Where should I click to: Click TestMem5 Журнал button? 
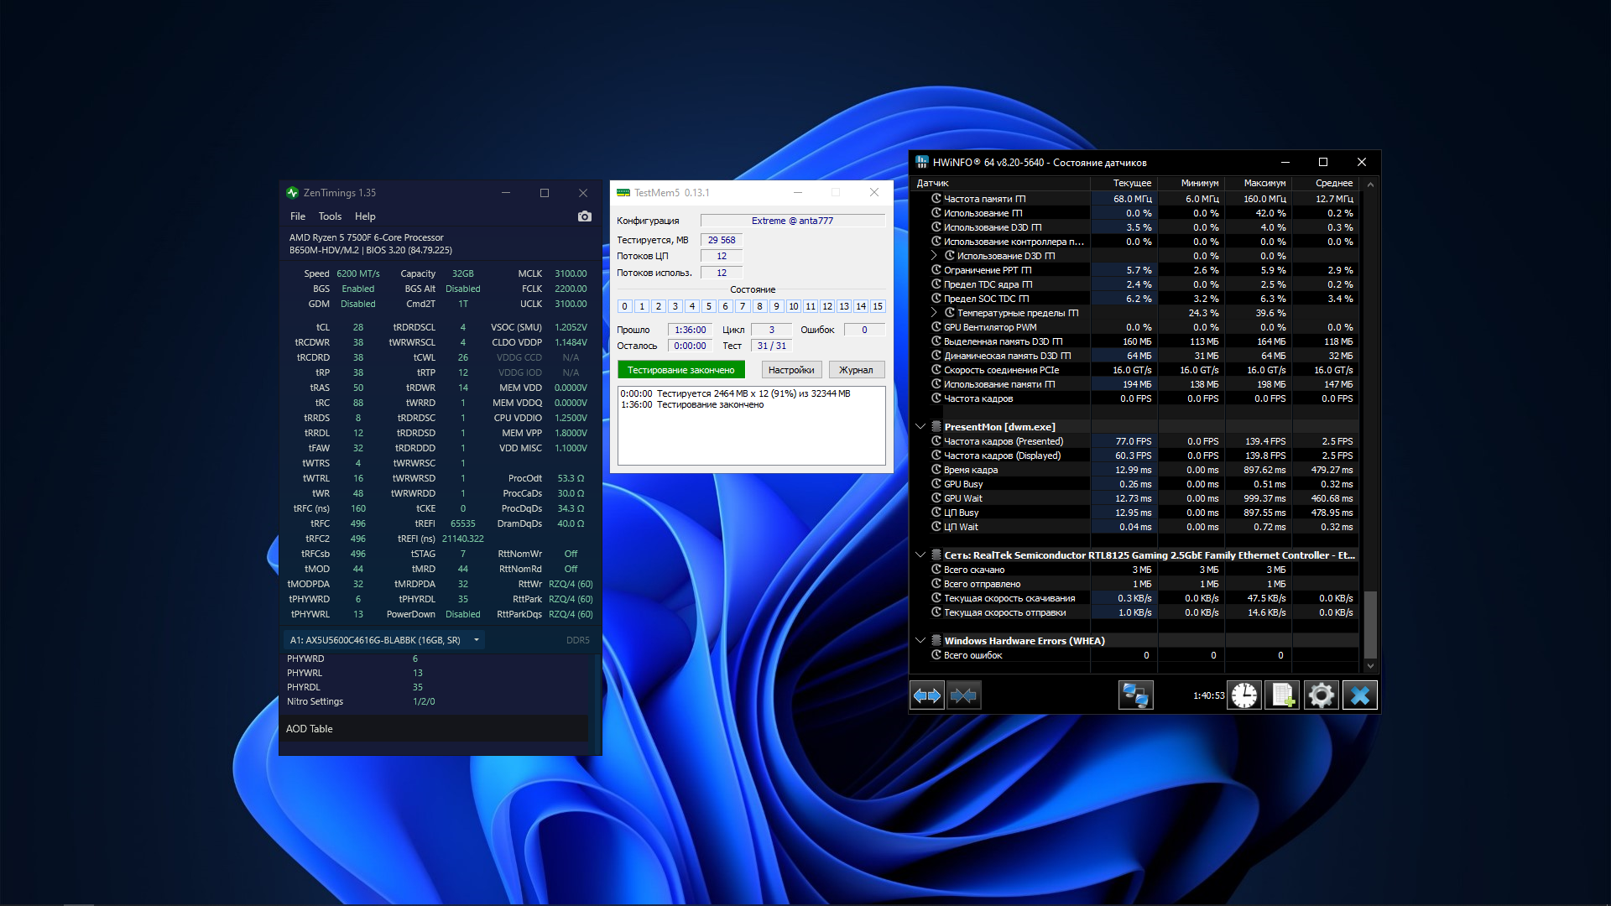tap(856, 370)
